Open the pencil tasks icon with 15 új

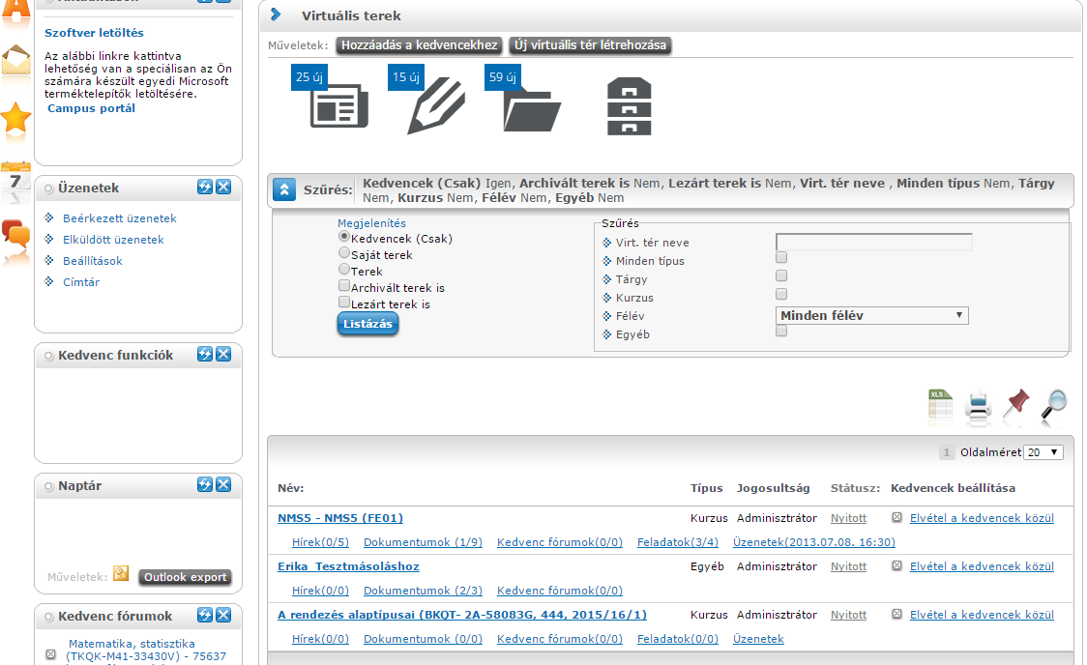tap(436, 106)
